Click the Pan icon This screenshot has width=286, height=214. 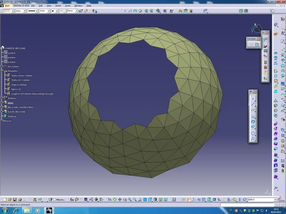coord(120,200)
